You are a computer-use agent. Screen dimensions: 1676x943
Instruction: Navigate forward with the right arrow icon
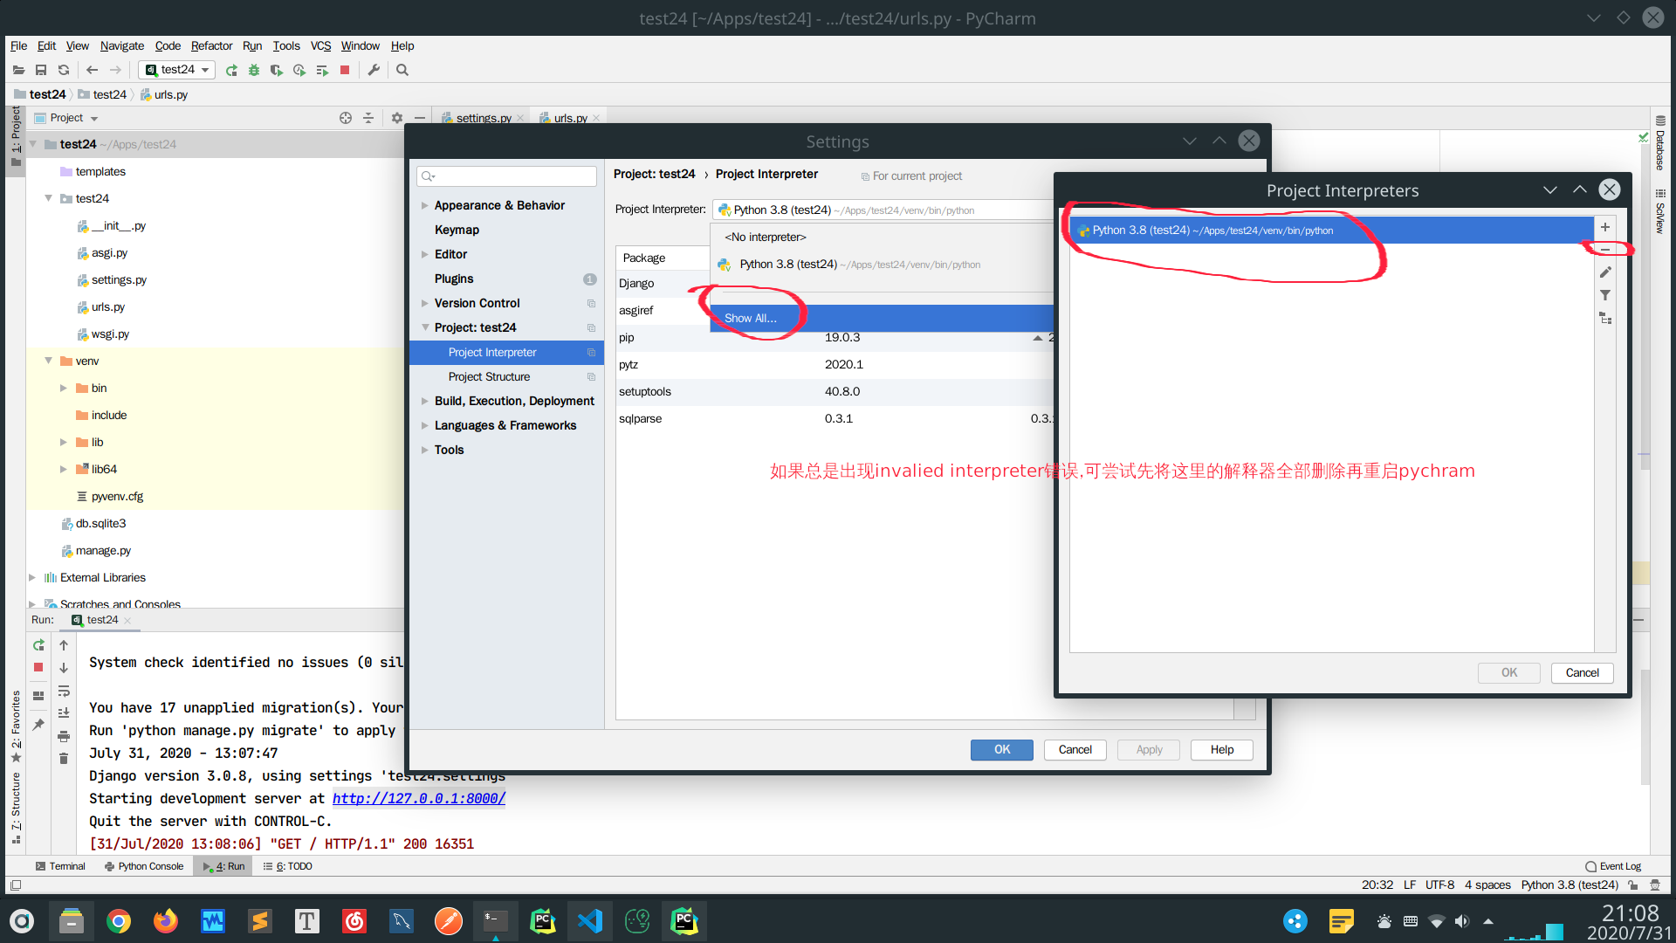115,70
